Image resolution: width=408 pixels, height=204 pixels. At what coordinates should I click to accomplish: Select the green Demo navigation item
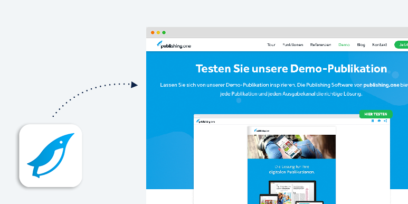point(344,45)
